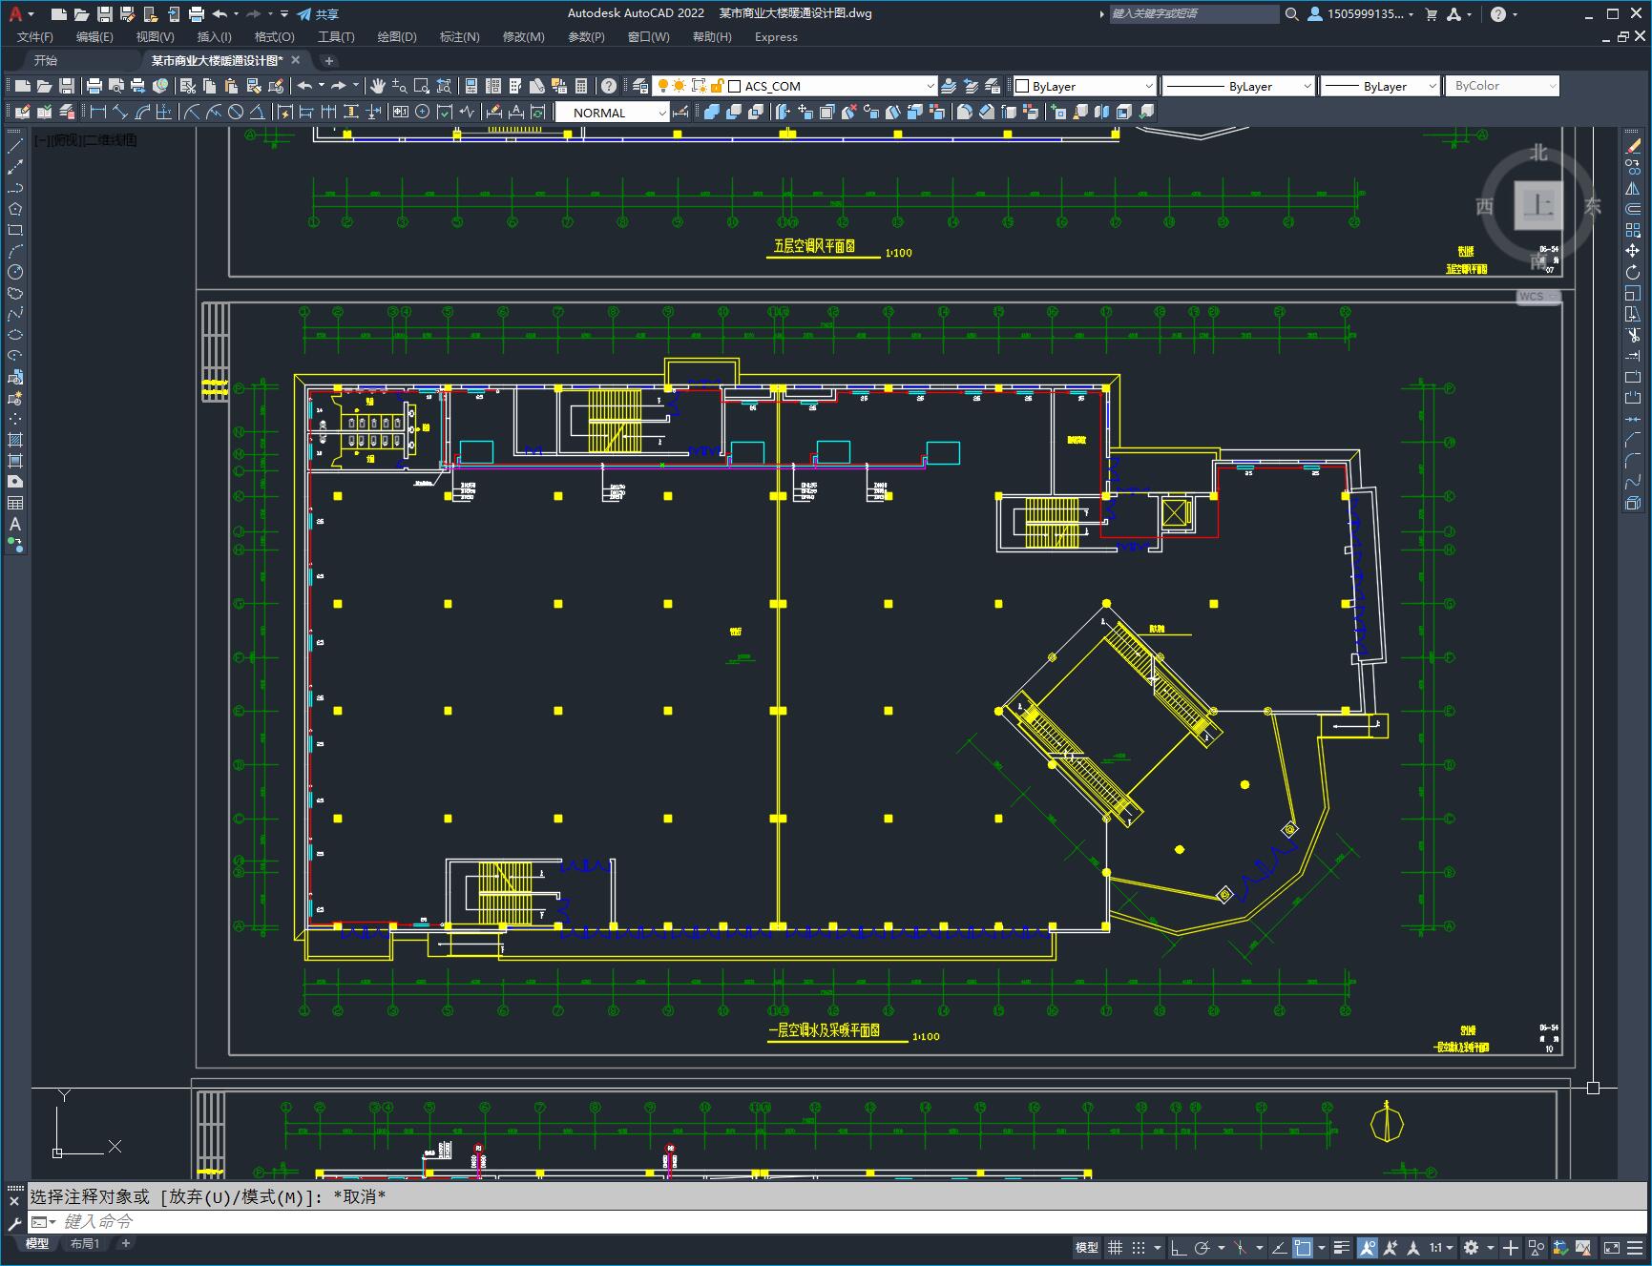Click the status bar customization menu button
The height and width of the screenshot is (1266, 1652).
coord(1635,1247)
